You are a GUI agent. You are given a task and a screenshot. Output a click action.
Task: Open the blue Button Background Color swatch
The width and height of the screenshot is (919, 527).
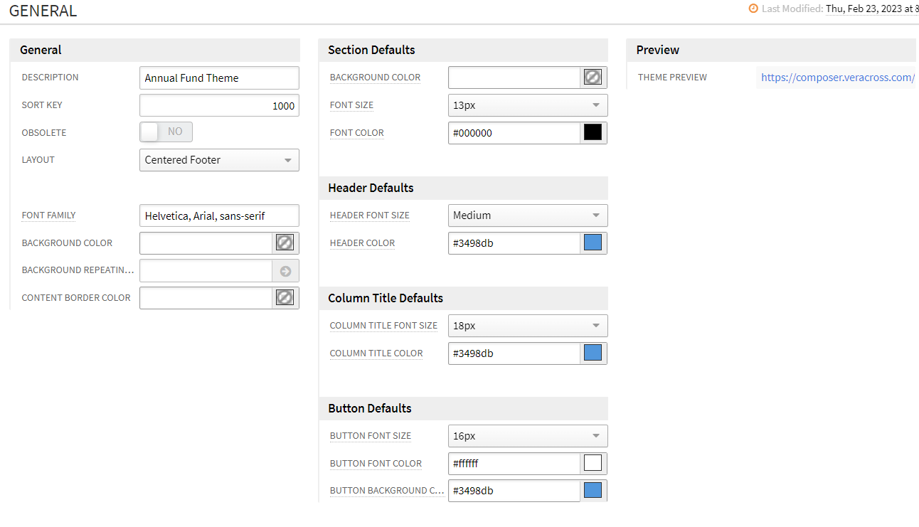pos(593,490)
